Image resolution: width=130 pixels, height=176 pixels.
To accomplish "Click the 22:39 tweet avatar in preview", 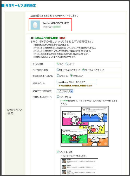I will (64, 167).
